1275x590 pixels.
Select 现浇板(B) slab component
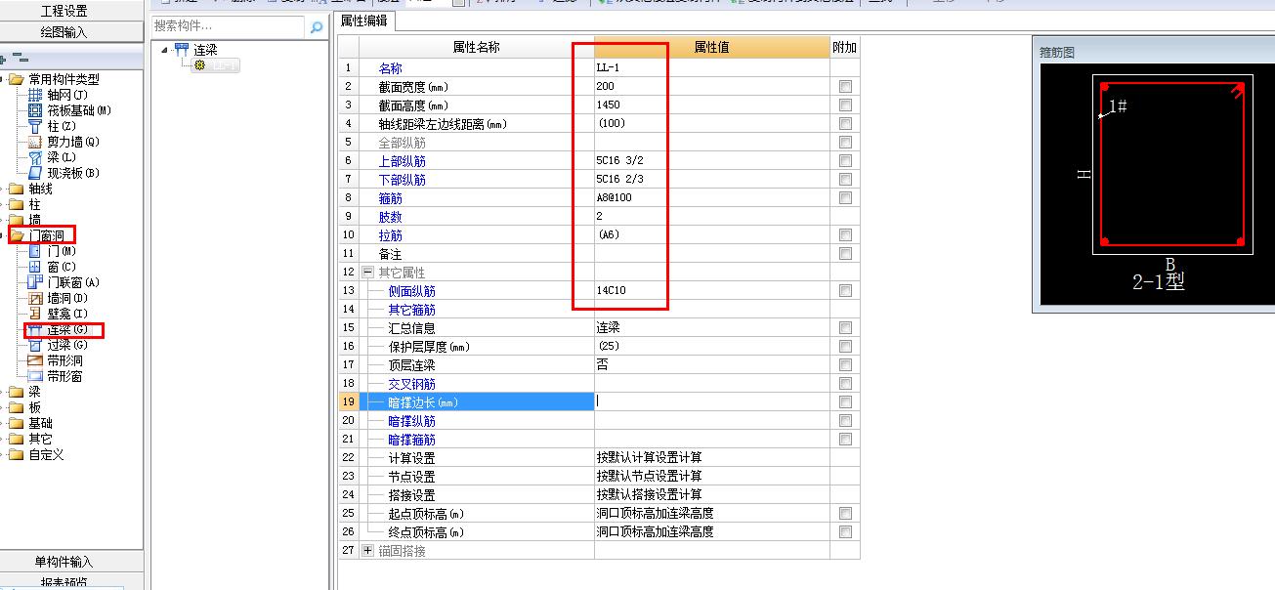point(64,173)
